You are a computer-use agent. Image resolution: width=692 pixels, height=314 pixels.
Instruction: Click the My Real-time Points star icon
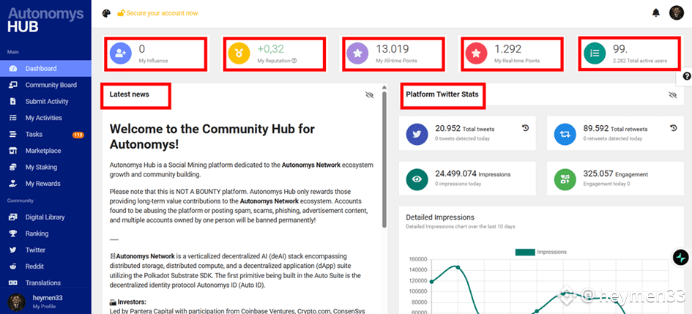476,53
